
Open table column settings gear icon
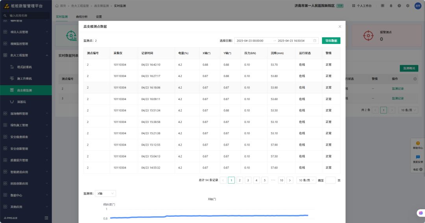point(415,79)
